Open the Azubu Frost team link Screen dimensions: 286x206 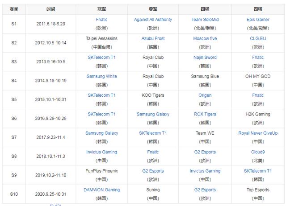153,38
